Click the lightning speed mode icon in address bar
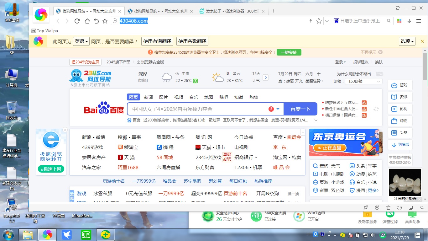The height and width of the screenshot is (241, 428). 311,21
